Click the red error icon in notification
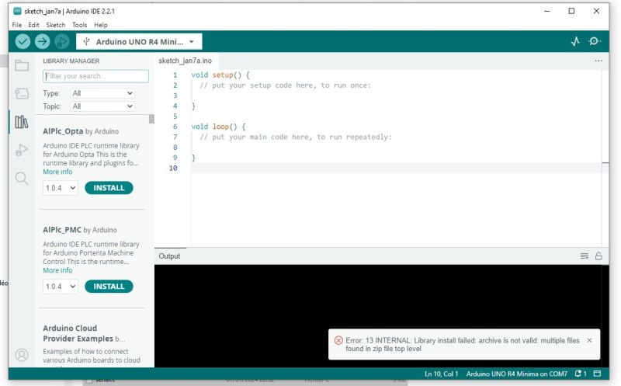 (x=338, y=340)
